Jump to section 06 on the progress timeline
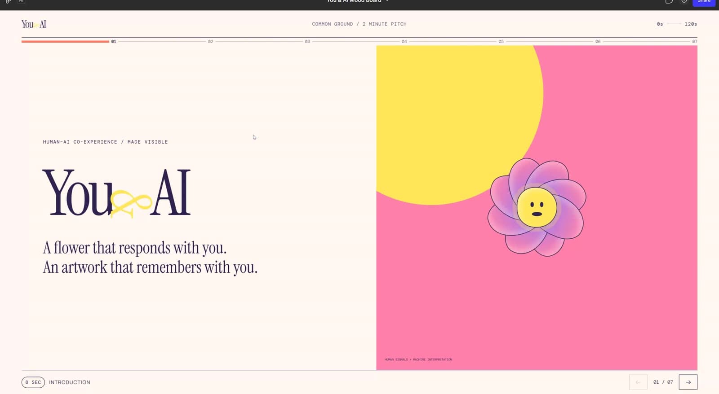This screenshot has height=394, width=719. coord(598,41)
